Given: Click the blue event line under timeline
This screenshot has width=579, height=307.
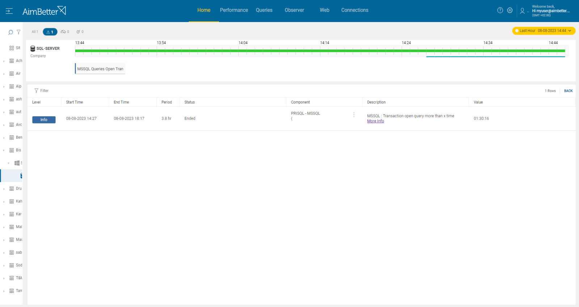Looking at the screenshot, I should point(495,57).
